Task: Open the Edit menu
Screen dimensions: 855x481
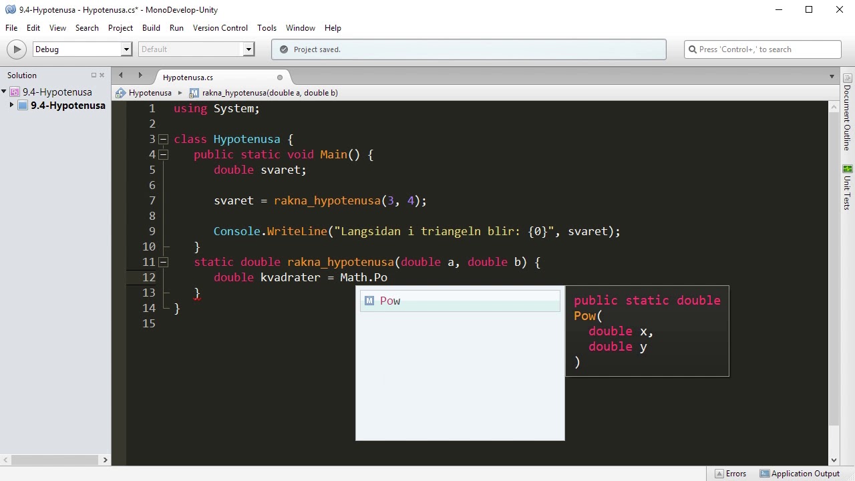Action: 33,28
